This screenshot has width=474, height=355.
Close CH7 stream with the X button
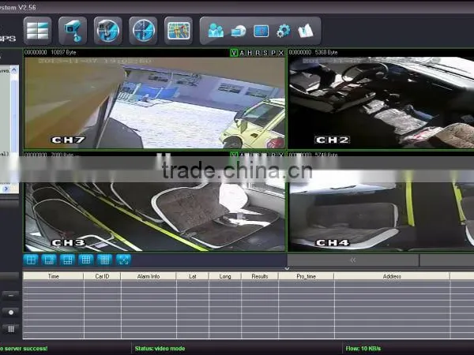281,53
